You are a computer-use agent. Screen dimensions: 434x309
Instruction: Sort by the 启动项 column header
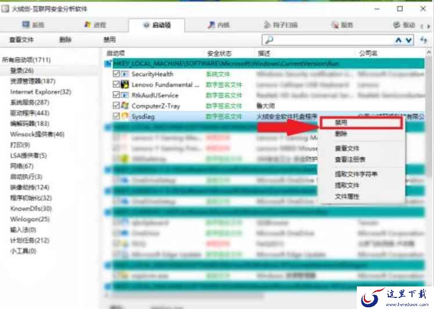point(115,53)
